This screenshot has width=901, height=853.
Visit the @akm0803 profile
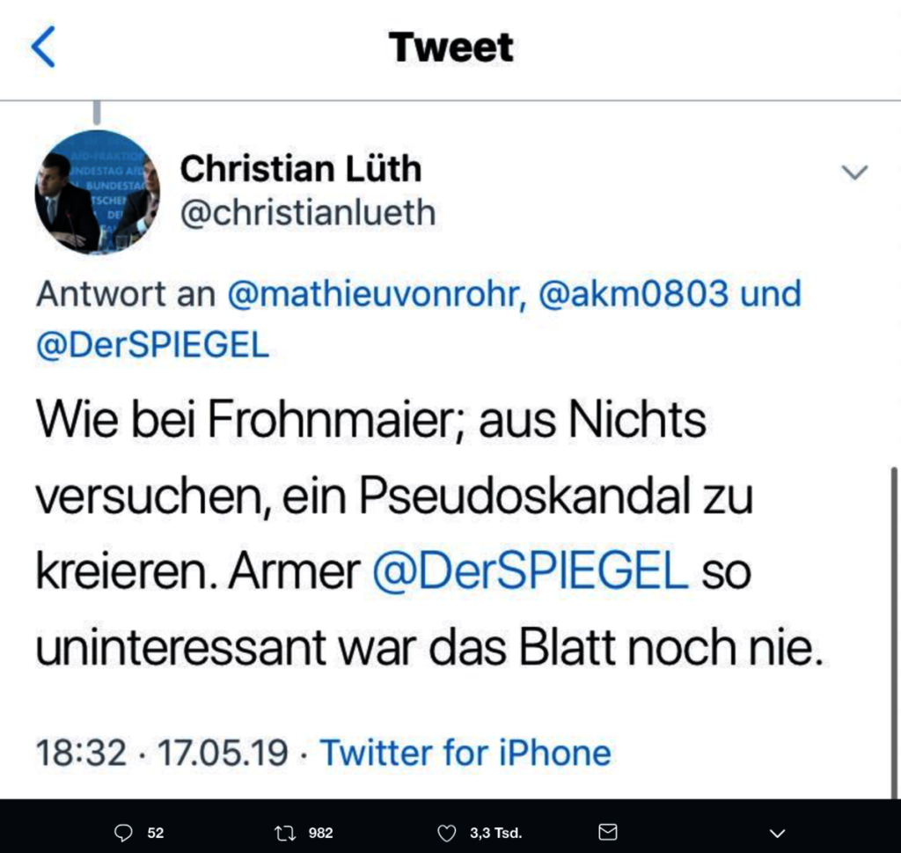tap(634, 294)
